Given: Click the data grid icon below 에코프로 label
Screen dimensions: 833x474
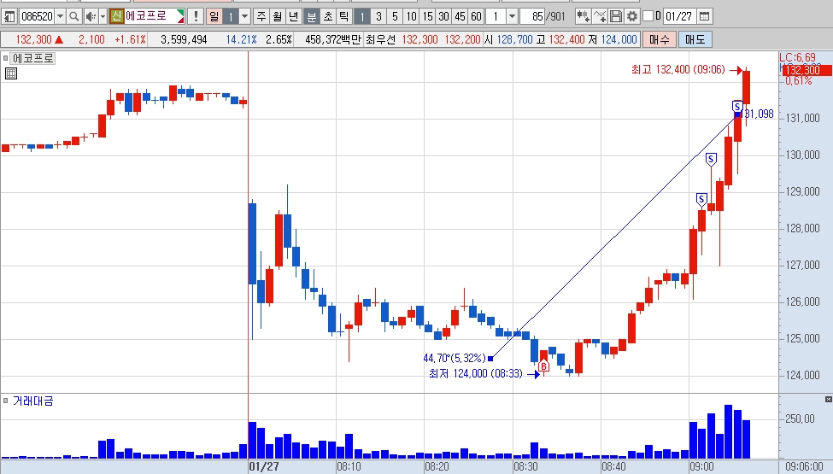Looking at the screenshot, I should pyautogui.click(x=11, y=73).
